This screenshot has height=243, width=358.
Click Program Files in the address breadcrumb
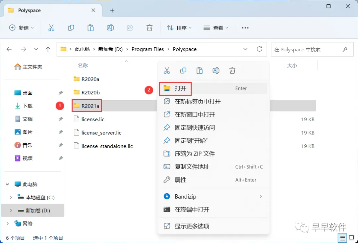[x=148, y=49]
